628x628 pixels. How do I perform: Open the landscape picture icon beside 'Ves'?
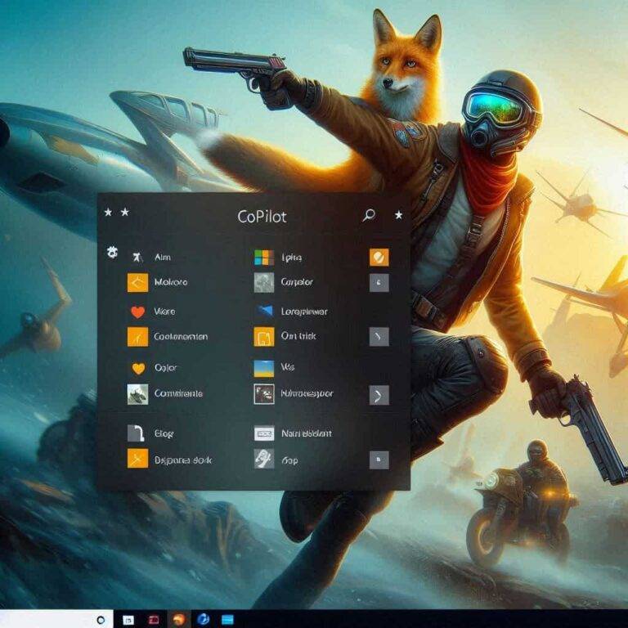pos(264,369)
